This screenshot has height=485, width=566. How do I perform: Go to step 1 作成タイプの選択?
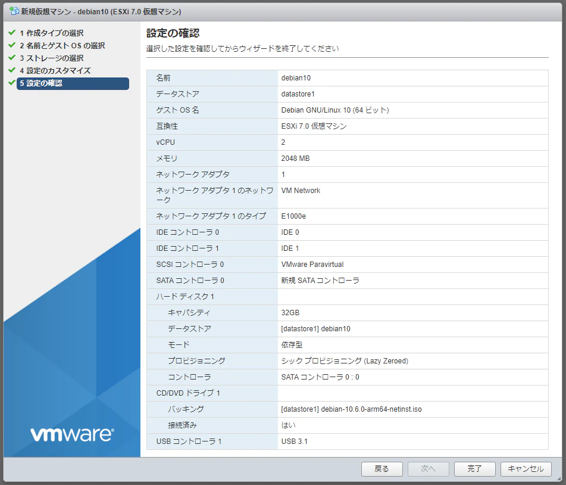(x=52, y=33)
